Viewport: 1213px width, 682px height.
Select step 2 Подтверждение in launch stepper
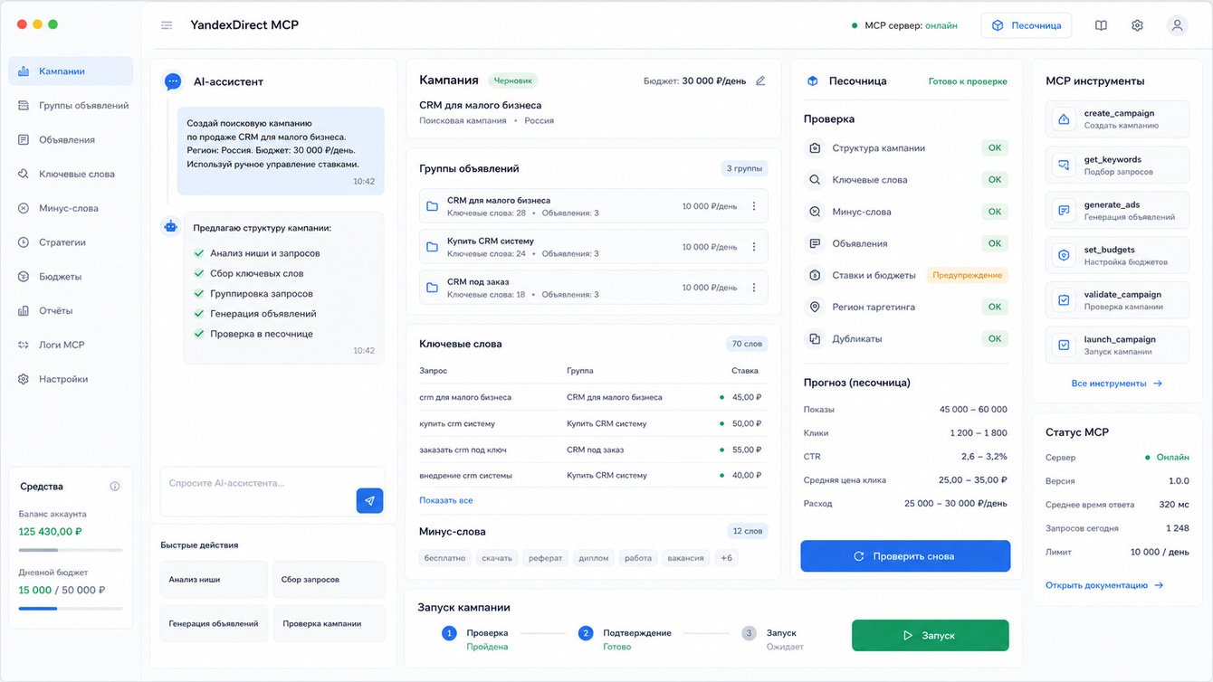coord(624,639)
